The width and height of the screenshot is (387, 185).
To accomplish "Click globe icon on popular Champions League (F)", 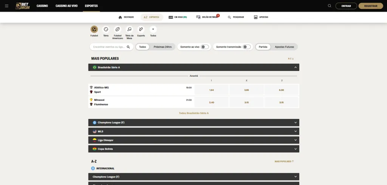I will (94, 123).
